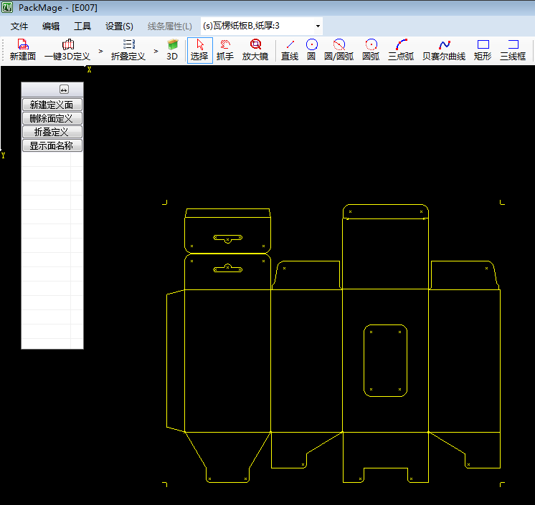Click the Show Face Names (显示面名称) button

(52, 145)
